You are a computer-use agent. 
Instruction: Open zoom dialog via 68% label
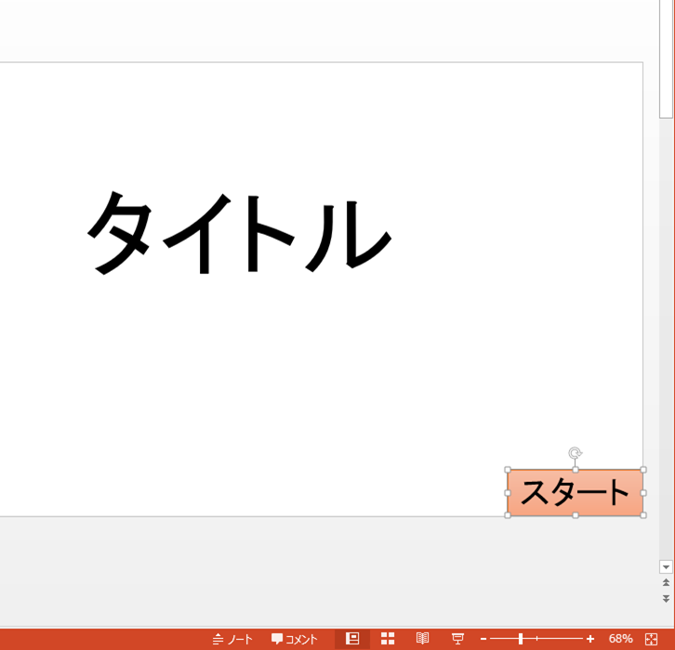pyautogui.click(x=620, y=639)
